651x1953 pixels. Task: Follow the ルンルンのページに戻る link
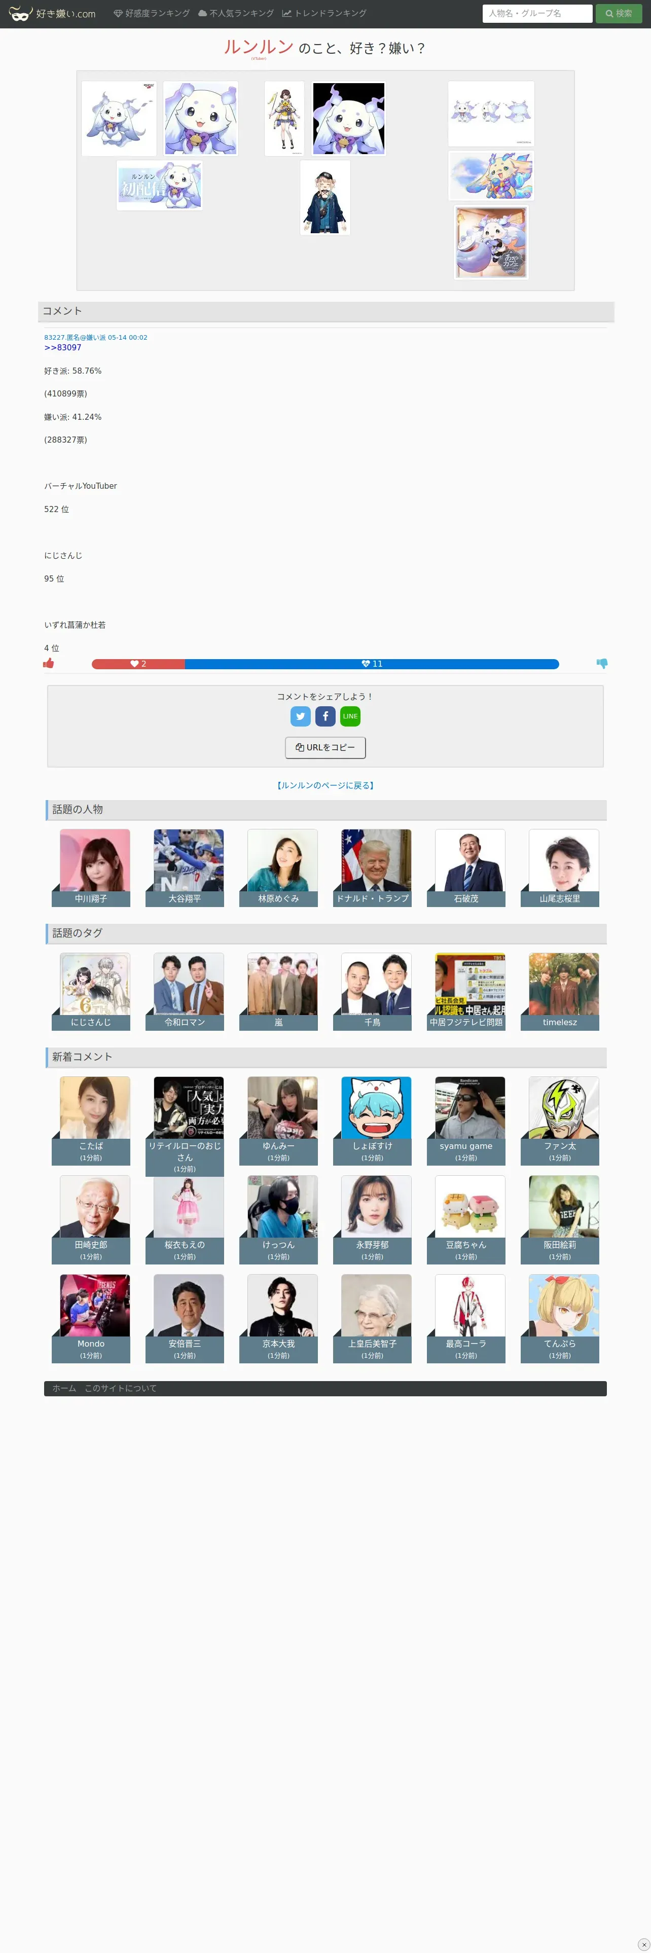325,785
